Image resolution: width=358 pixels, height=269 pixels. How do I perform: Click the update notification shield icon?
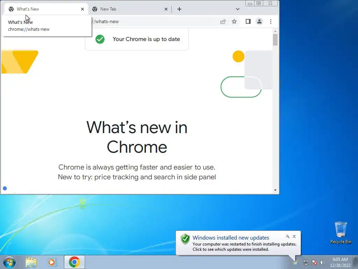click(x=185, y=239)
